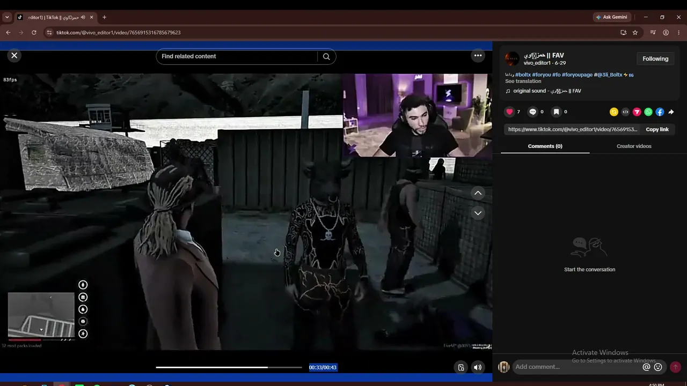Screen dimensions: 687x386
Task: Like the video with the heart icon
Action: pos(509,112)
